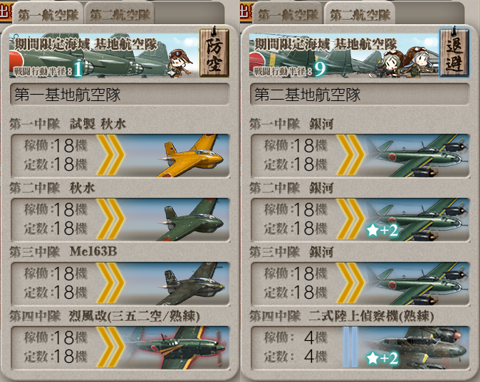Image resolution: width=480 pixels, height=382 pixels.
Task: Click the 稼働 18機 count on 烈風改 slot
Action: click(x=56, y=338)
